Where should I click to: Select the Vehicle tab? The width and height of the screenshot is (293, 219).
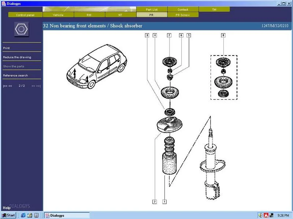click(x=58, y=15)
